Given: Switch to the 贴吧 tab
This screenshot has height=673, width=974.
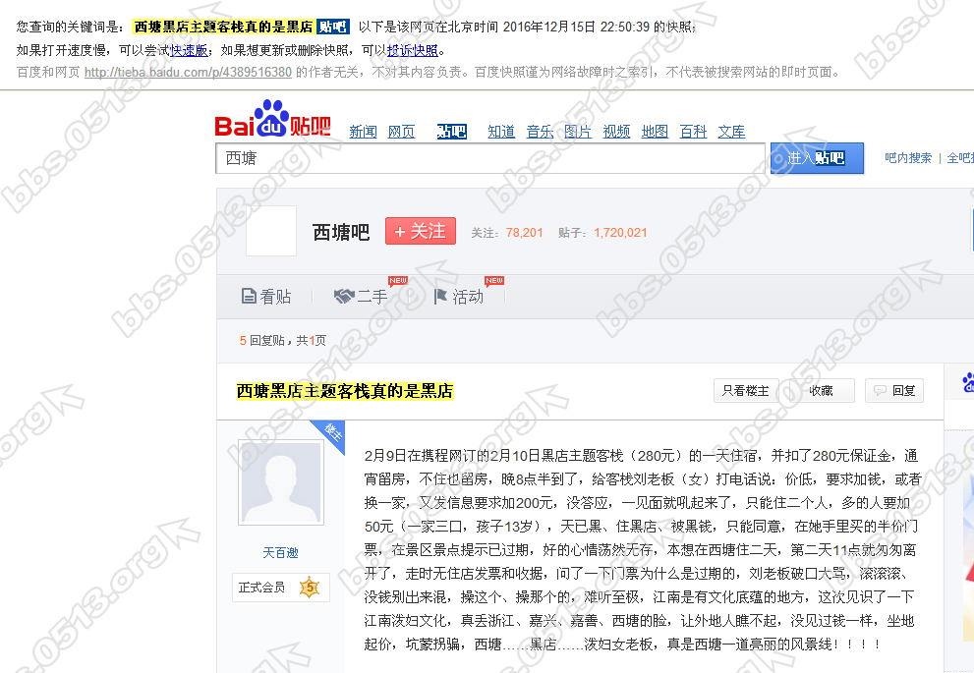Looking at the screenshot, I should (451, 131).
